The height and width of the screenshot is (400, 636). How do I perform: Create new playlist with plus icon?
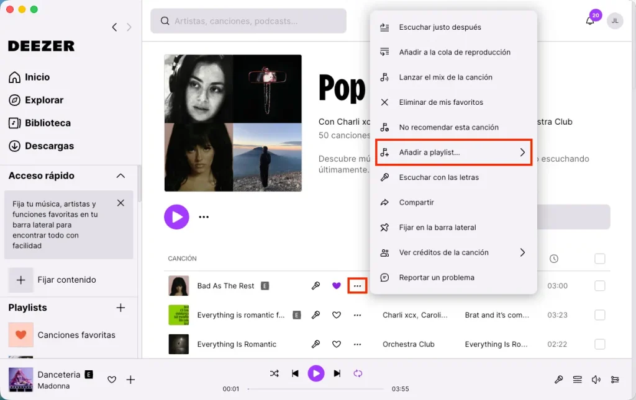click(120, 308)
